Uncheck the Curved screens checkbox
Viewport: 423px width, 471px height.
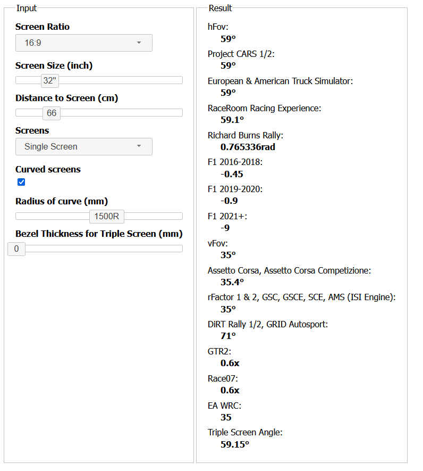(21, 183)
